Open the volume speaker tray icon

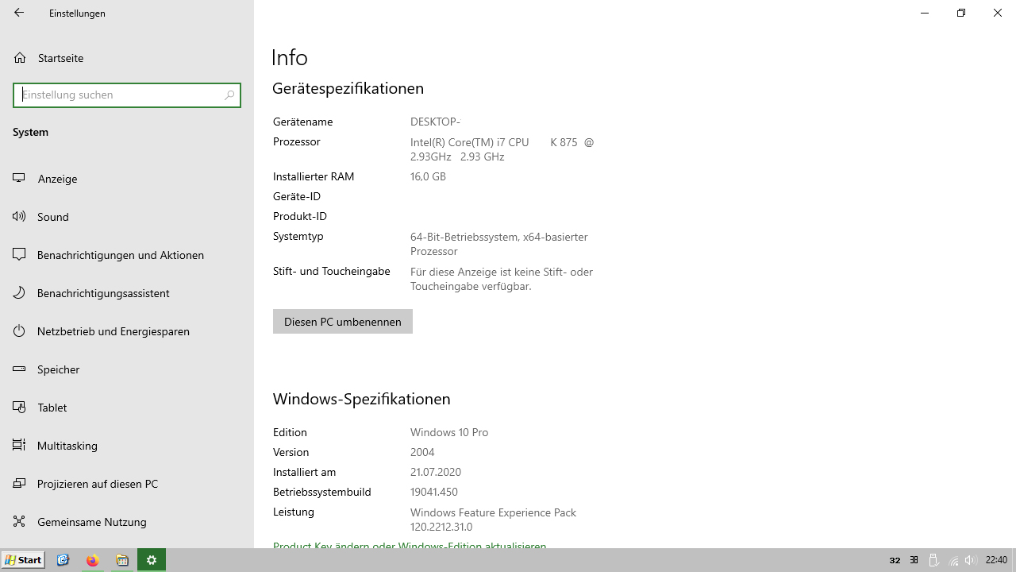pos(971,560)
